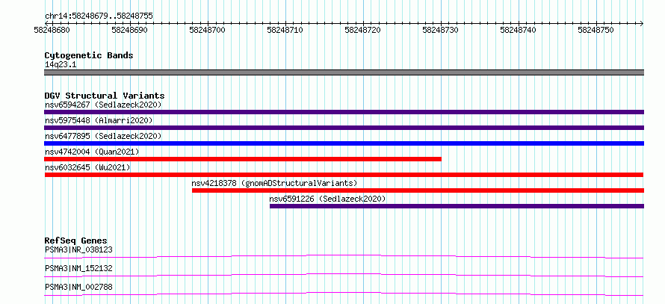The width and height of the screenshot is (665, 304).
Task: Click the RefSeq Genes track title
Action: 76,241
